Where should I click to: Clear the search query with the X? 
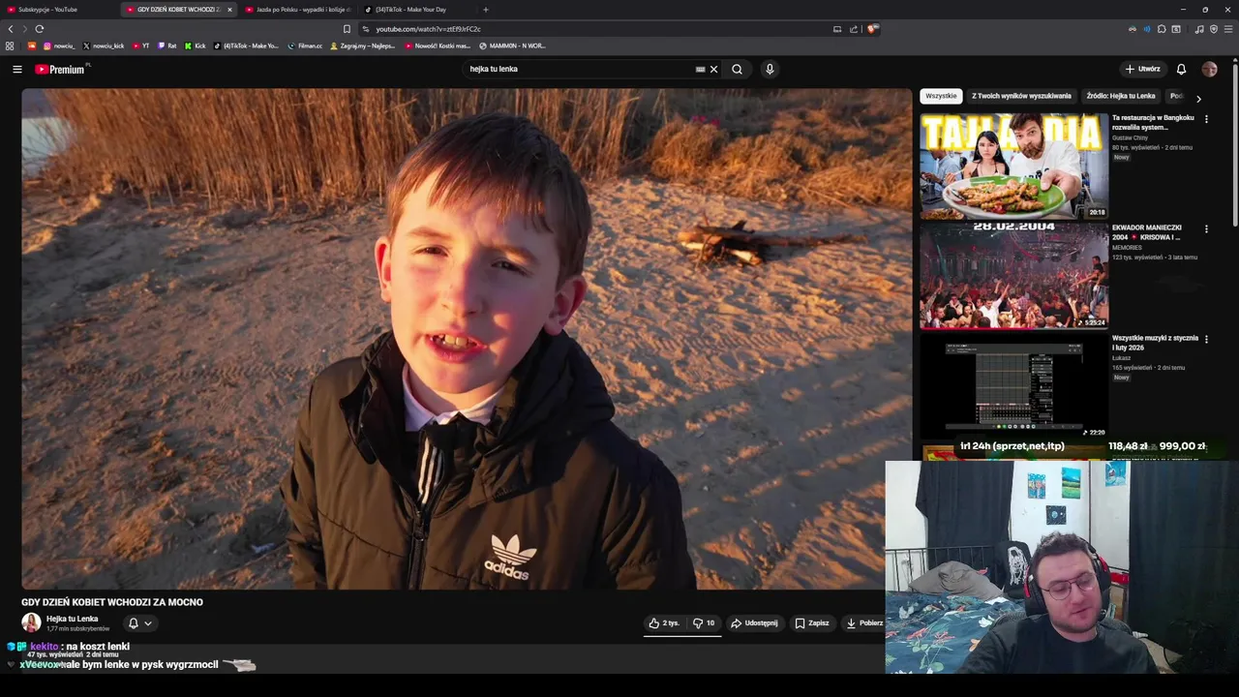[714, 69]
